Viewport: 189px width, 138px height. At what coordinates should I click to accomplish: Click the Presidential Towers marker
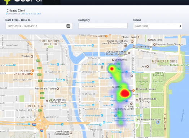(58, 89)
